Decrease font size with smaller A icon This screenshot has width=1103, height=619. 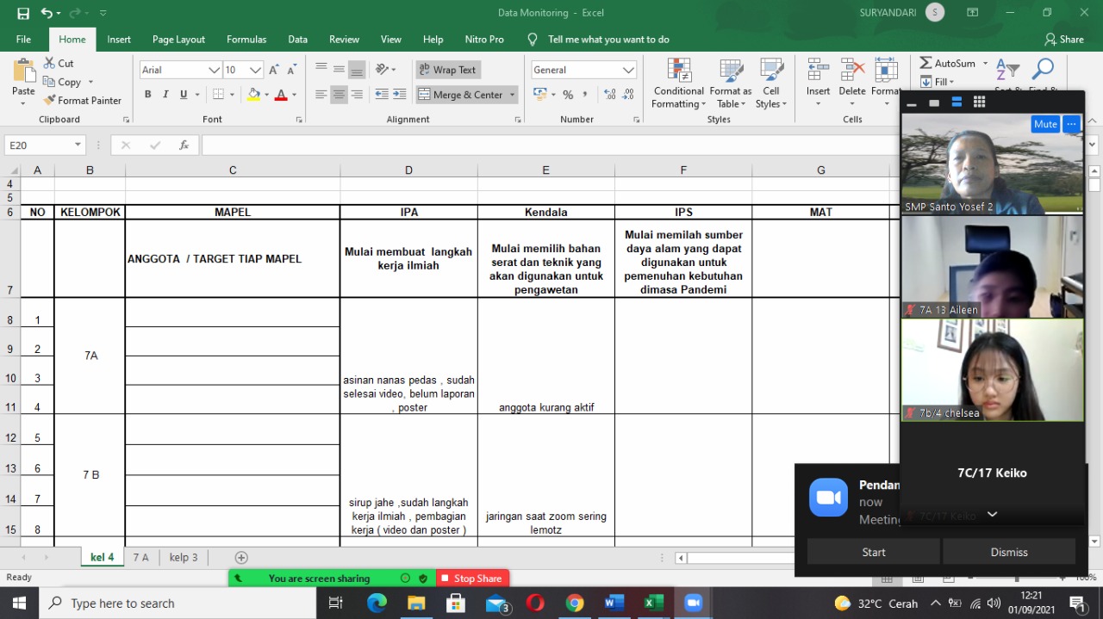pos(292,70)
